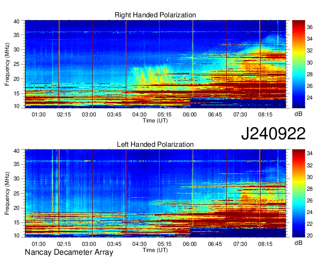
Task: Click the 10 MHz tick label on top plot
Action: pyautogui.click(x=17, y=106)
